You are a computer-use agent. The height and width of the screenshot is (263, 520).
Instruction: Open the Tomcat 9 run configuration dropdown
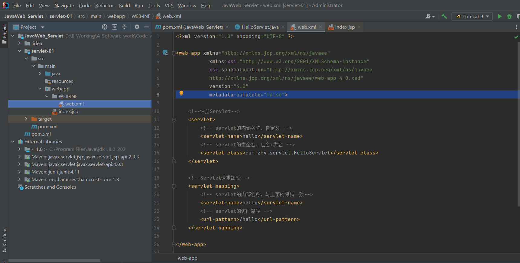[472, 16]
